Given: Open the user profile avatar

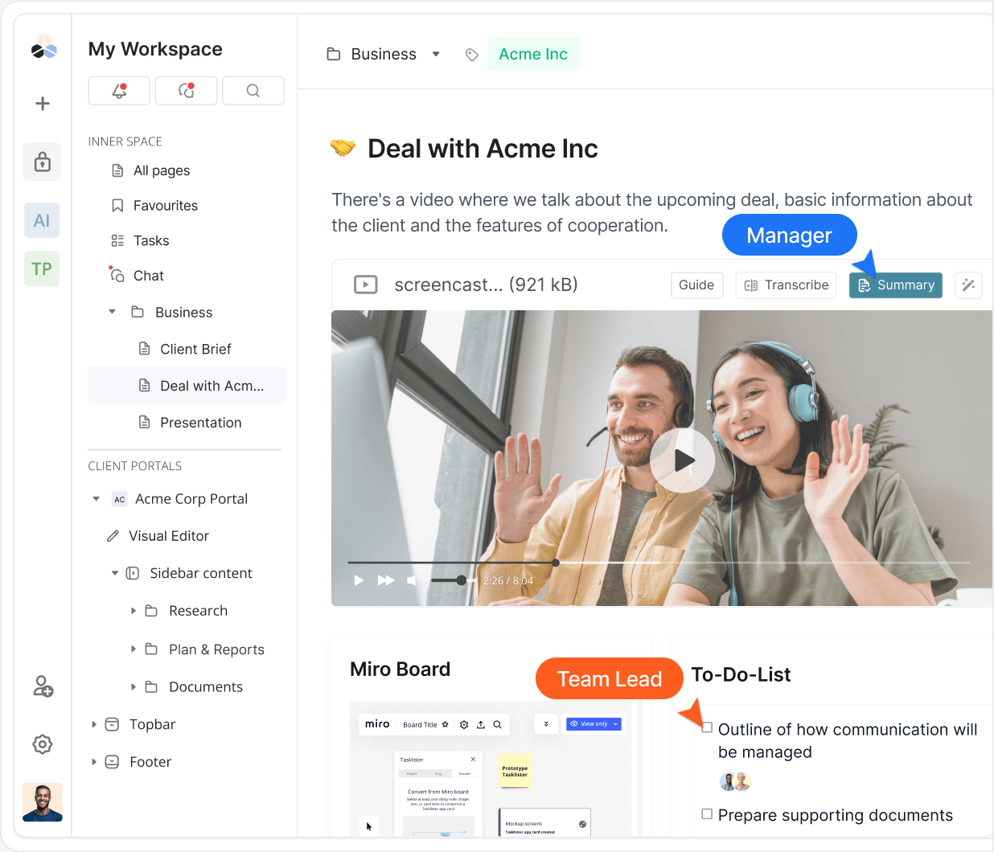Looking at the screenshot, I should 43,802.
